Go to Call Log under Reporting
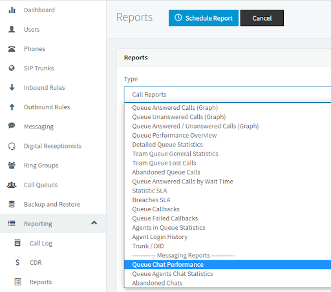This screenshot has width=331, height=292. pyautogui.click(x=41, y=243)
